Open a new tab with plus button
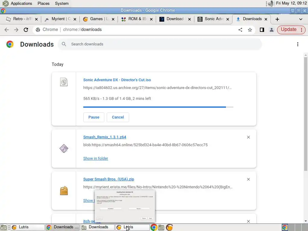This screenshot has height=231, width=308. [x=277, y=19]
